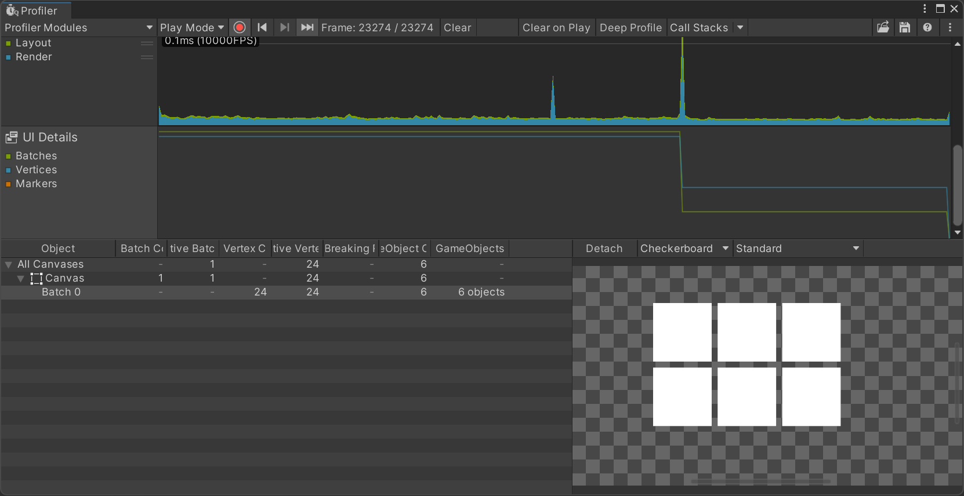Collapse the Canvas tree row
This screenshot has width=964, height=496.
pos(20,279)
